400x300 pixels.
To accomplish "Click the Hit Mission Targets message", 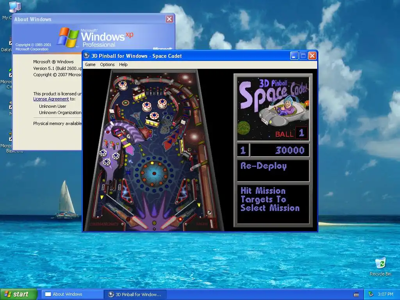I will tap(270, 200).
